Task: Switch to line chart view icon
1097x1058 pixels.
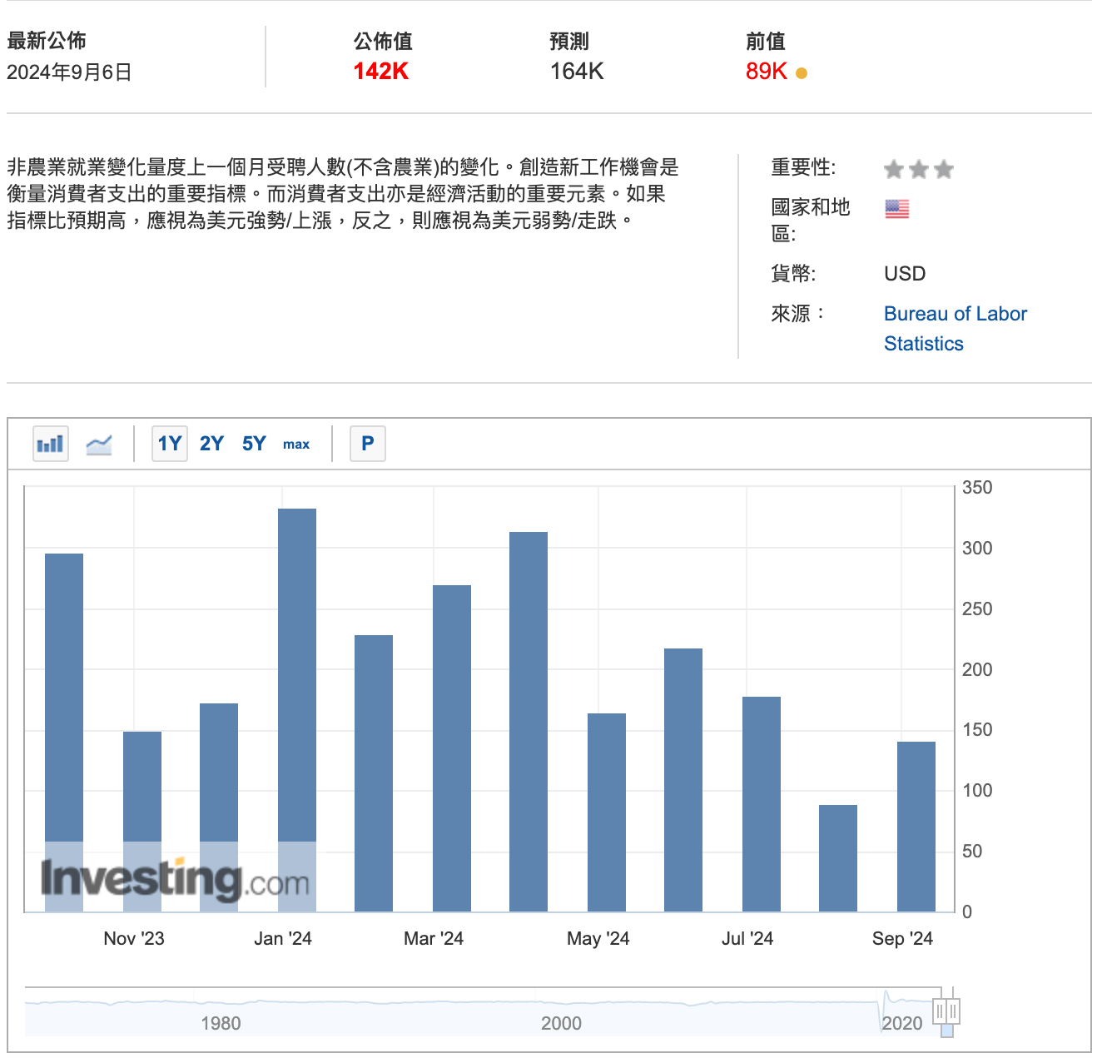Action: (99, 444)
